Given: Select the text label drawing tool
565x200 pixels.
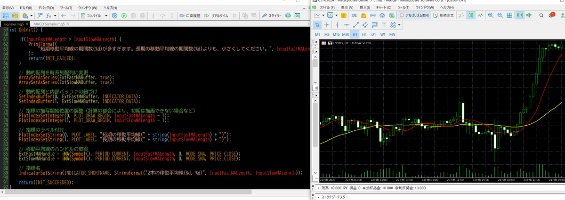Looking at the screenshot, I should [384, 25].
